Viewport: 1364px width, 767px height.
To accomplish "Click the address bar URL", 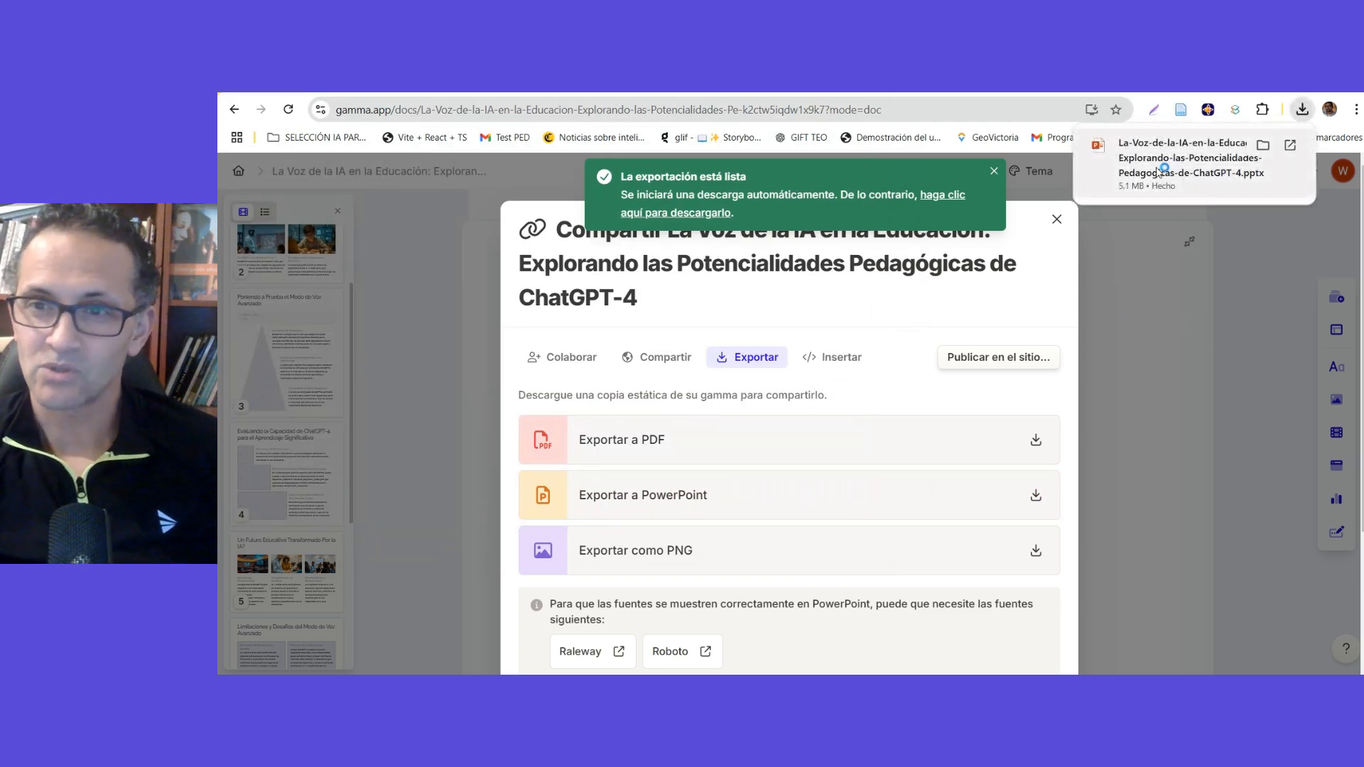I will [608, 110].
